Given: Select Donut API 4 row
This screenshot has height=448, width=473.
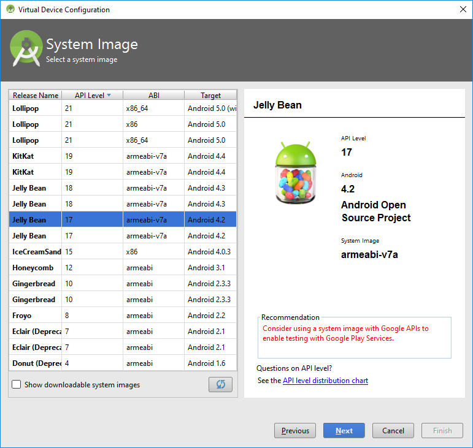Looking at the screenshot, I should (123, 363).
